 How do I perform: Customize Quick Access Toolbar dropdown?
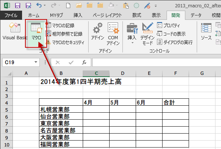[x=156, y=6]
